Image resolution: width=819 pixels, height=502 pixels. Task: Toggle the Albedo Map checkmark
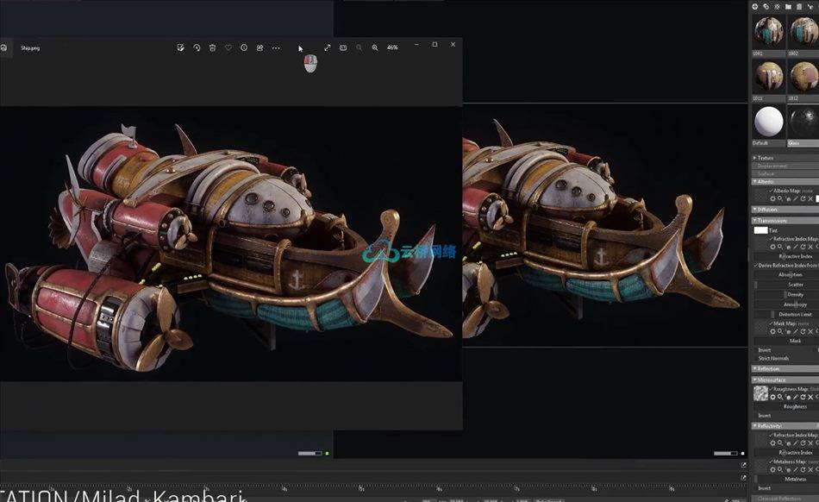click(771, 191)
